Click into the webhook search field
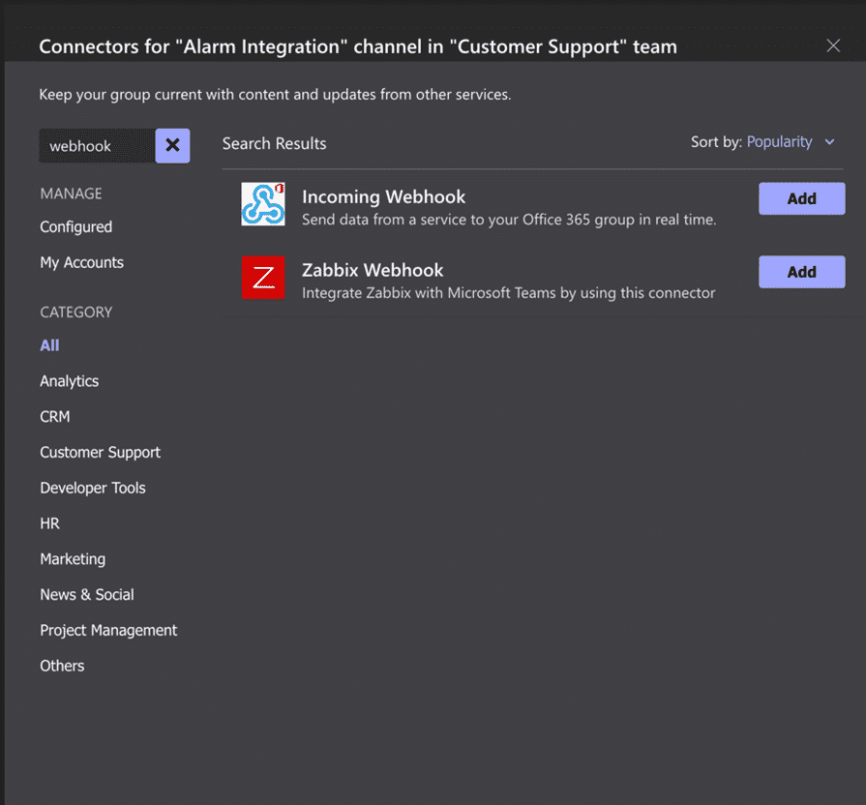This screenshot has width=866, height=805. point(97,146)
